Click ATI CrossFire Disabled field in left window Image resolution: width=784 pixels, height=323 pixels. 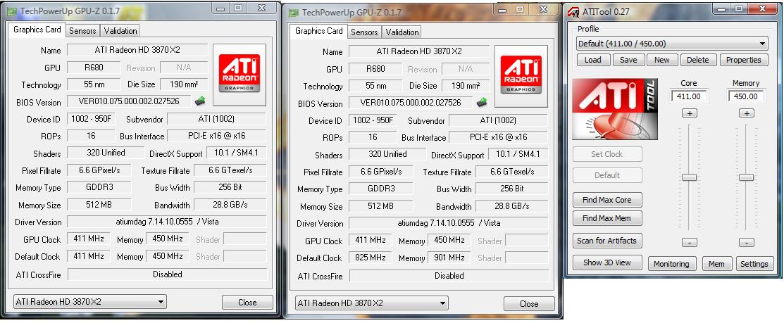tap(167, 274)
